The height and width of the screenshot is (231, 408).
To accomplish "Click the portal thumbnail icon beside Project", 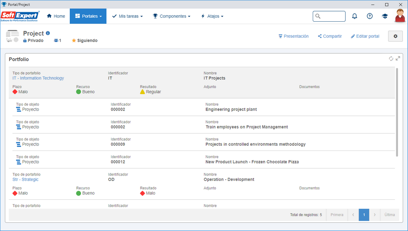I will tap(12, 36).
